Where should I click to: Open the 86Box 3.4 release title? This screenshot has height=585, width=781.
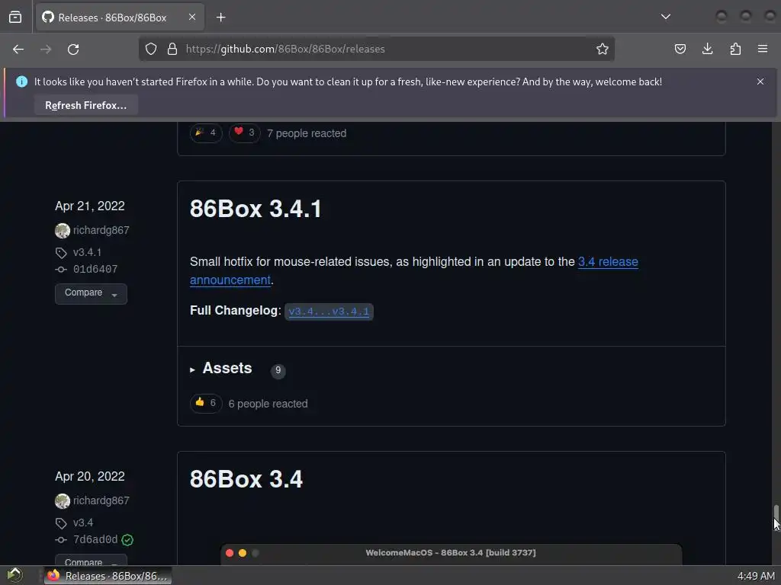point(246,479)
